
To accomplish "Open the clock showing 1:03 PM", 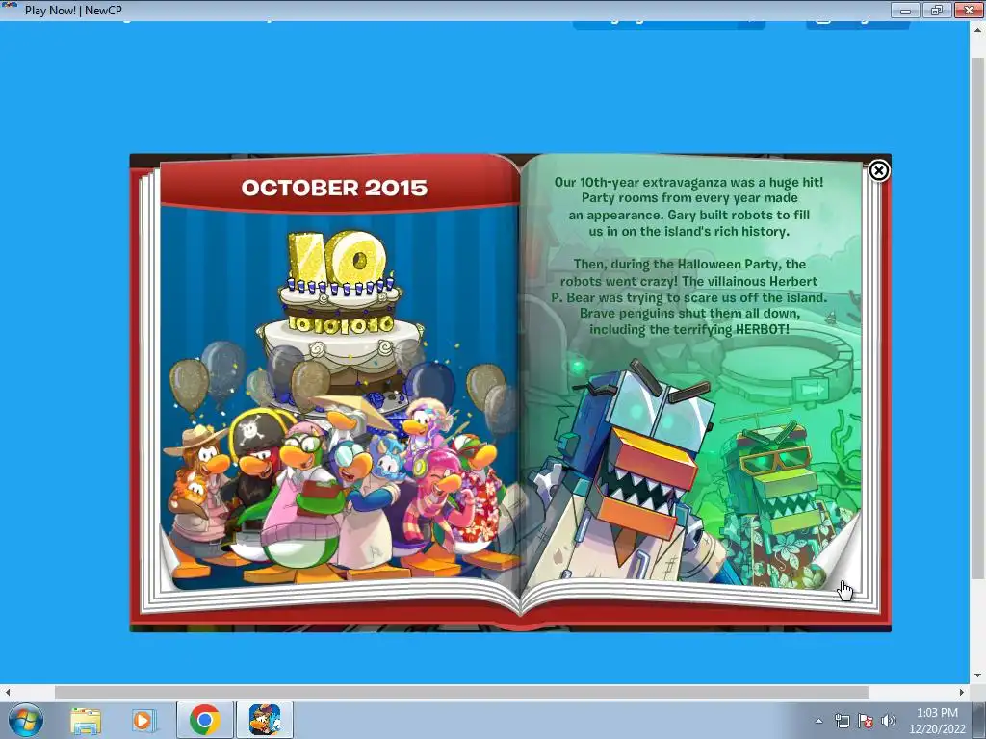I will [937, 721].
